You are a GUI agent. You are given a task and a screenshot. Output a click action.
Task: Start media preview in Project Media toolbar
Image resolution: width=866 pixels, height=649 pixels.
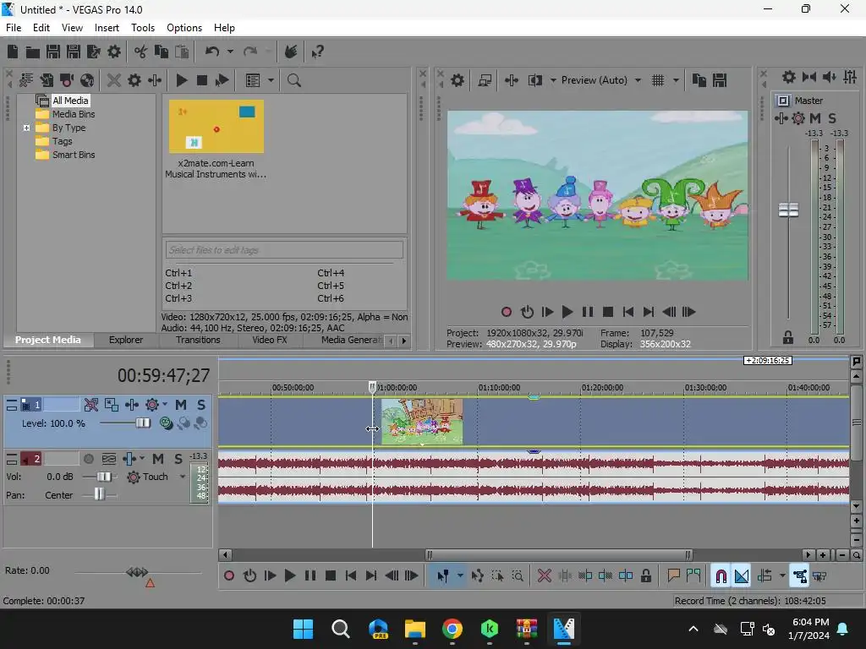coord(182,80)
